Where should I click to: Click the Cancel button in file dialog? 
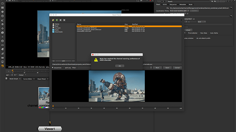[x=177, y=68]
